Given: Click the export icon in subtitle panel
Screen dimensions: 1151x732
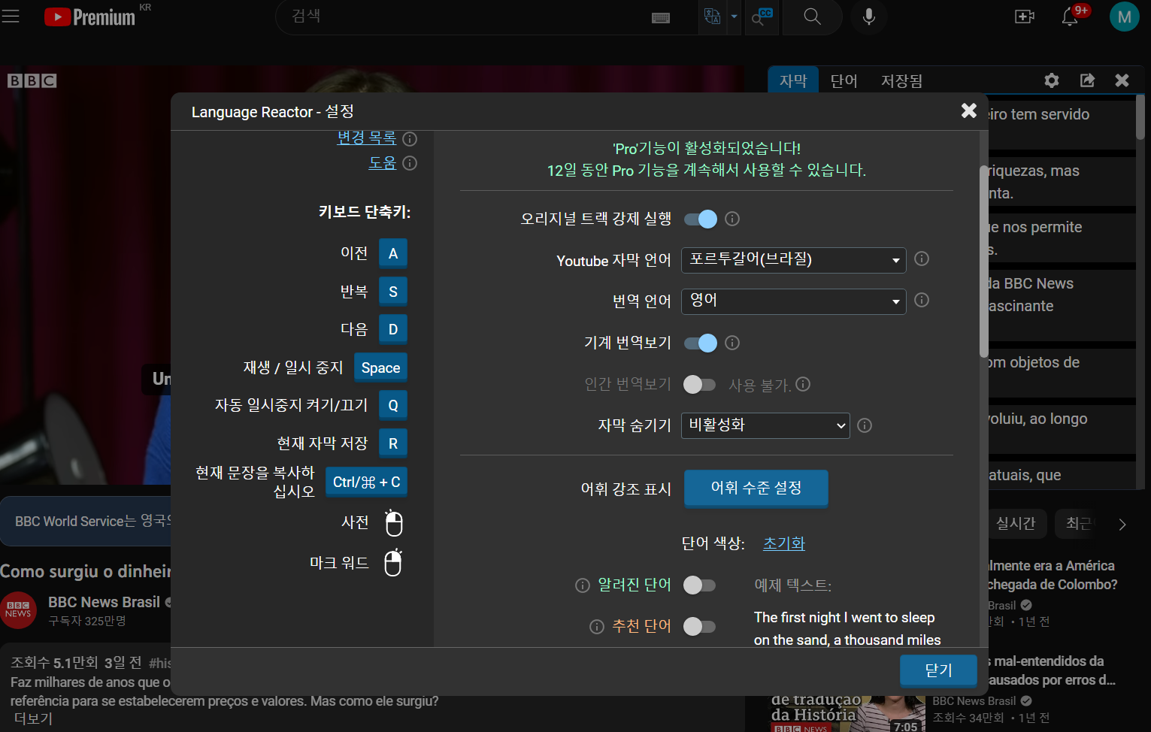Looking at the screenshot, I should click(1087, 80).
